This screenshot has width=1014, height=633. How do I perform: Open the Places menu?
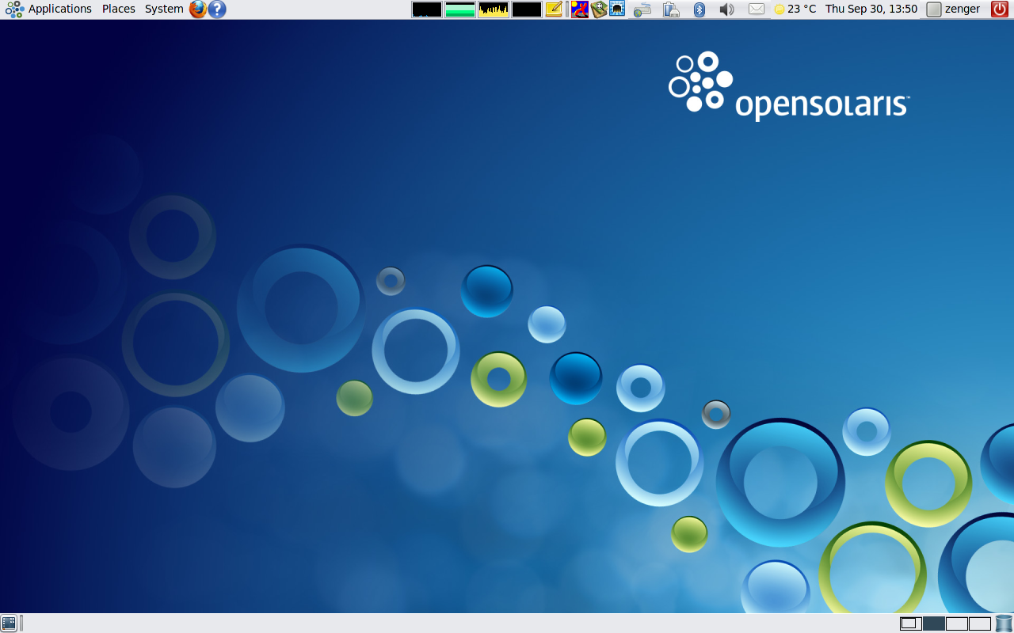click(119, 9)
